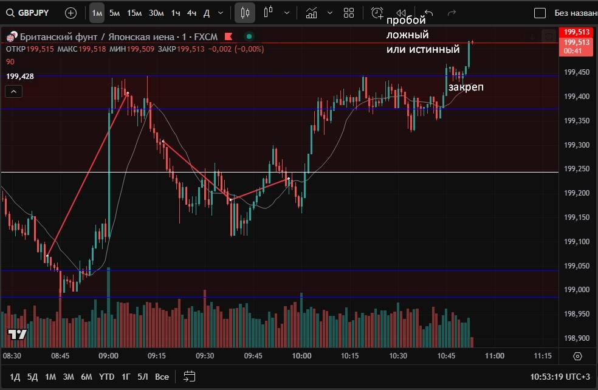
Task: Open chart settings hexagon icon near price axis
Action: 577,357
